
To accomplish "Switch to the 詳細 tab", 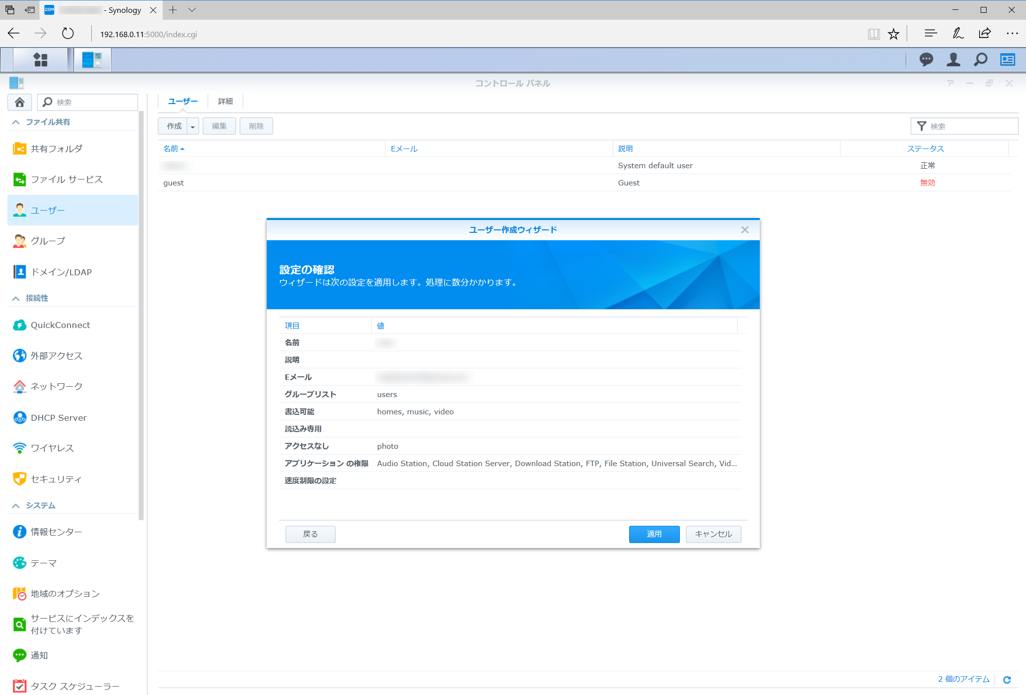I will [225, 101].
